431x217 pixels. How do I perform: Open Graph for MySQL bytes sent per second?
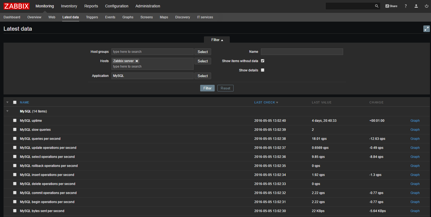415,211
